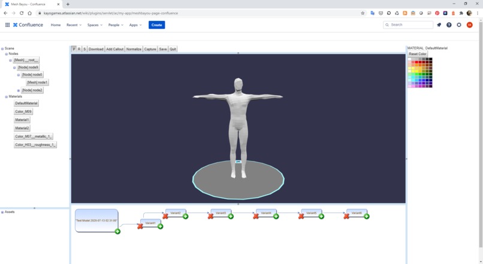Expand the node2 tree item
Viewport: 483px width, 264px height.
tap(19, 90)
